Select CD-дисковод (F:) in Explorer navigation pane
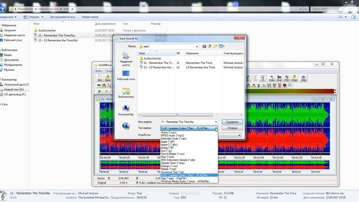This screenshot has width=359, height=202. [15, 94]
